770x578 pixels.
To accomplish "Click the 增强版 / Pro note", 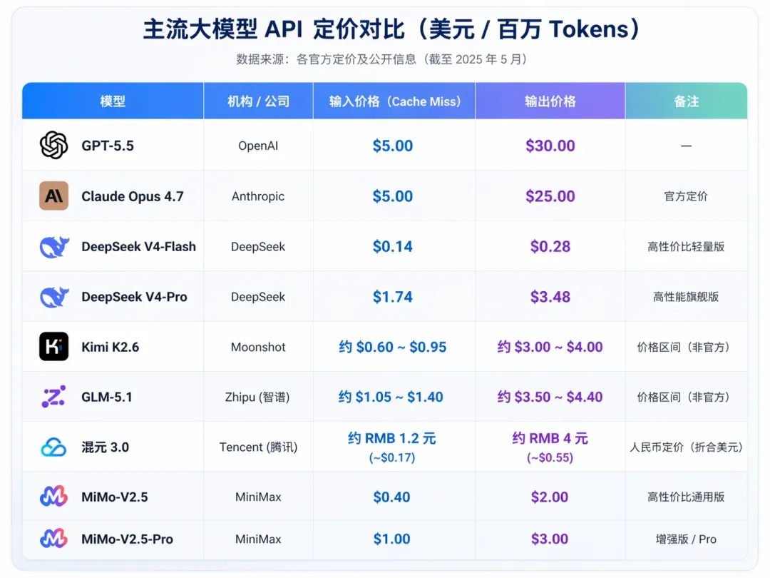I will (x=686, y=539).
